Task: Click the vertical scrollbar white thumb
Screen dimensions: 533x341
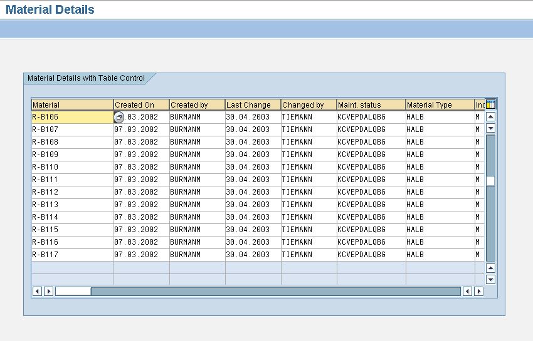Action: tap(490, 181)
